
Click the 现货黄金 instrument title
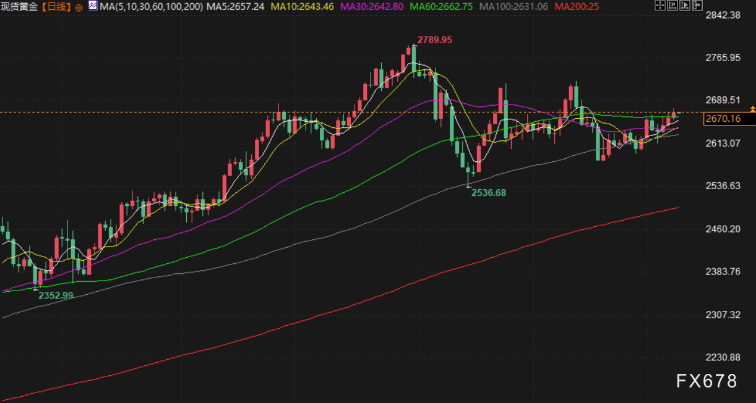point(19,7)
